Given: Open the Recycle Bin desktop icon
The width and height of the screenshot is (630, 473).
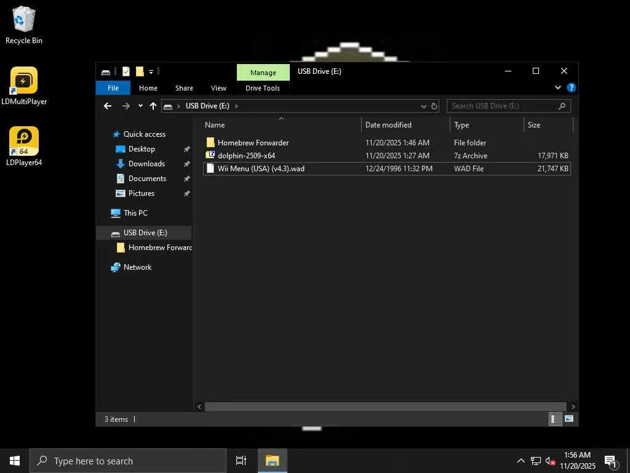Looking at the screenshot, I should tap(24, 25).
